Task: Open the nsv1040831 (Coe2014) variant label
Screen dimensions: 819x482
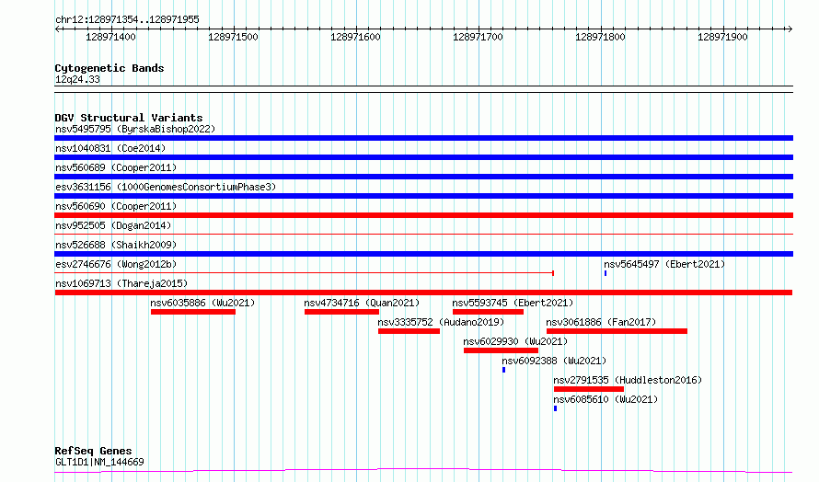Action: [x=110, y=148]
